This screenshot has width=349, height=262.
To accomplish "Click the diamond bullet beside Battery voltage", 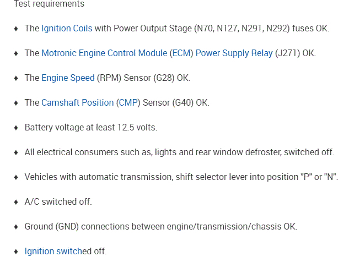I will (16, 128).
